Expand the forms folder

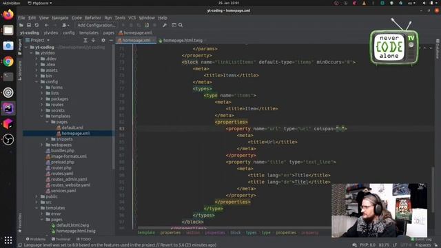[x=42, y=87]
